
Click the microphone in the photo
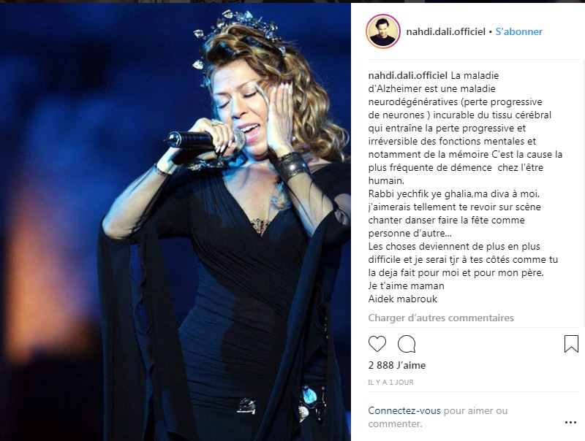[x=205, y=140]
